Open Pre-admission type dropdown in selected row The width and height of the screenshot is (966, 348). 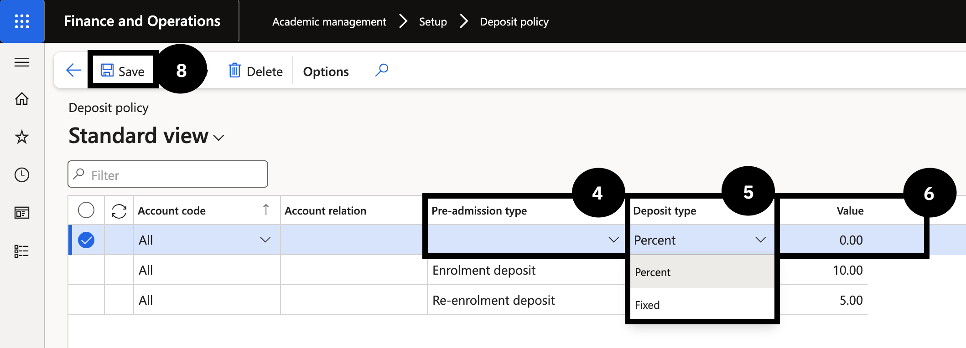tap(613, 240)
